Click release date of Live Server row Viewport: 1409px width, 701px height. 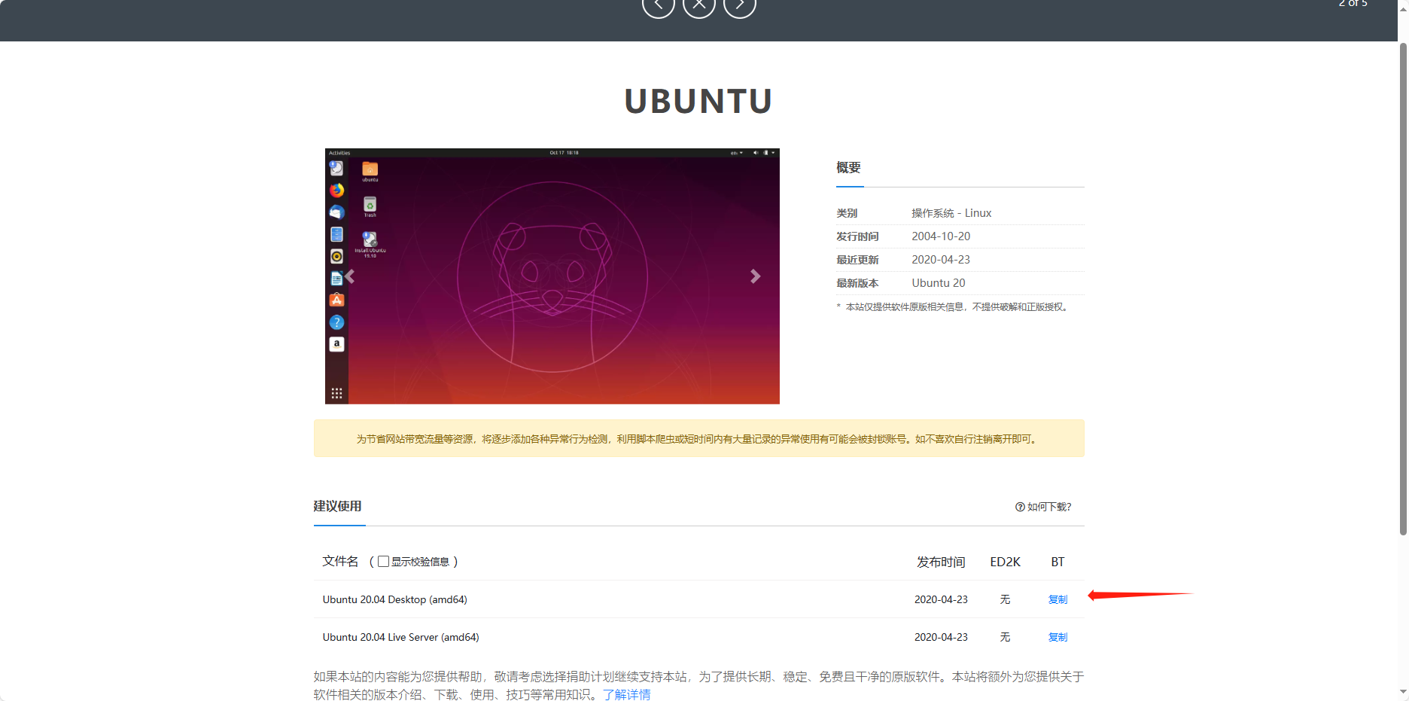(941, 637)
